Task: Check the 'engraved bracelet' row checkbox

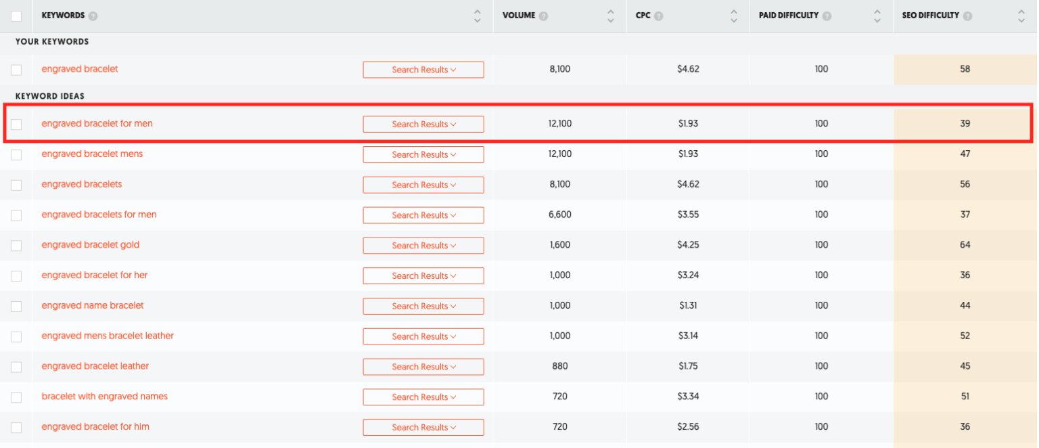Action: point(16,69)
